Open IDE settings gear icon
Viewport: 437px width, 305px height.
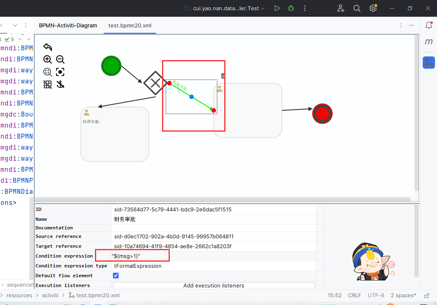point(373,8)
